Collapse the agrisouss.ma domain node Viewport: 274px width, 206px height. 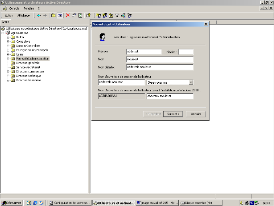coord(3,33)
